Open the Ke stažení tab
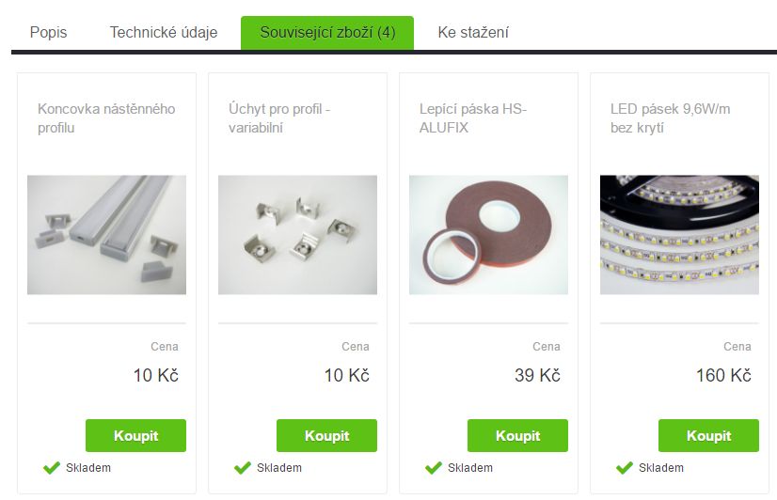 (x=473, y=32)
